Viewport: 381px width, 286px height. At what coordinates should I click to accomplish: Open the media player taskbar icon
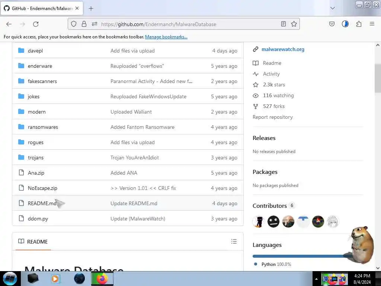tap(55, 279)
